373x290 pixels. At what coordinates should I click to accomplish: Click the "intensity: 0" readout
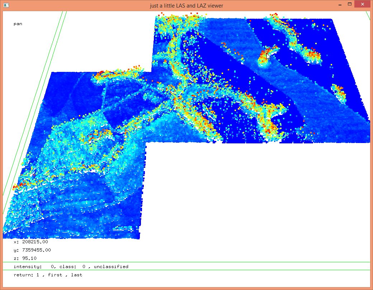pyautogui.click(x=35, y=267)
